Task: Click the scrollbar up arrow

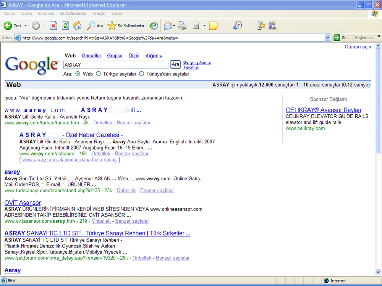Action: point(378,46)
